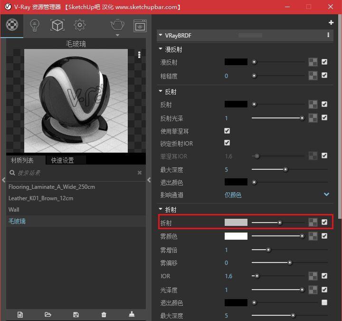Click the 毛玻璃 material preview thumbnail

pyautogui.click(x=76, y=101)
